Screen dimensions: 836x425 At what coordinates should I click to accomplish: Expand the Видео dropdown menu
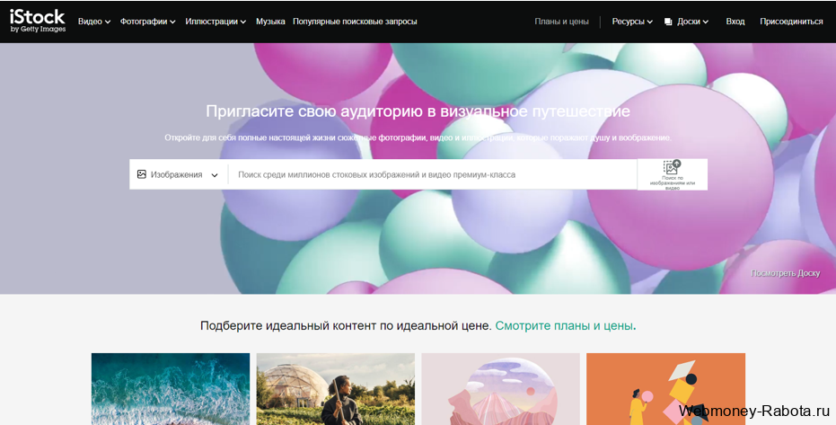tap(94, 22)
